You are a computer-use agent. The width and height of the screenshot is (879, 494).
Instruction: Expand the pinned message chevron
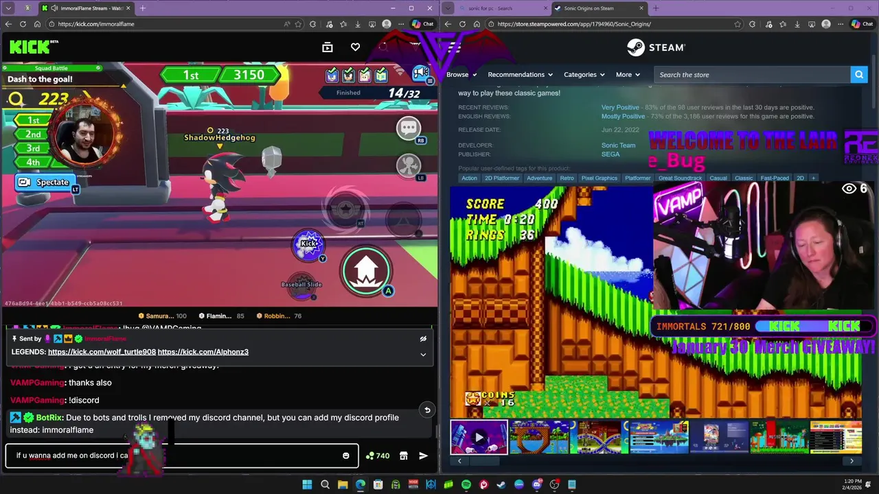423,354
